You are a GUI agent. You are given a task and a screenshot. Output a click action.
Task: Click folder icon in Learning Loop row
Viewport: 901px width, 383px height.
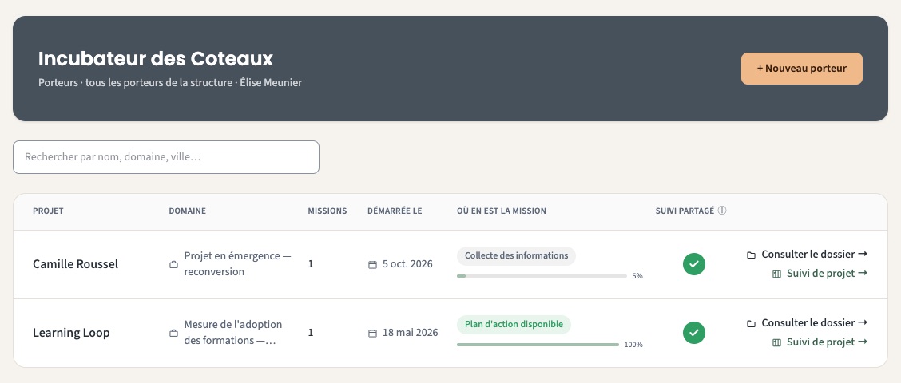[751, 324]
